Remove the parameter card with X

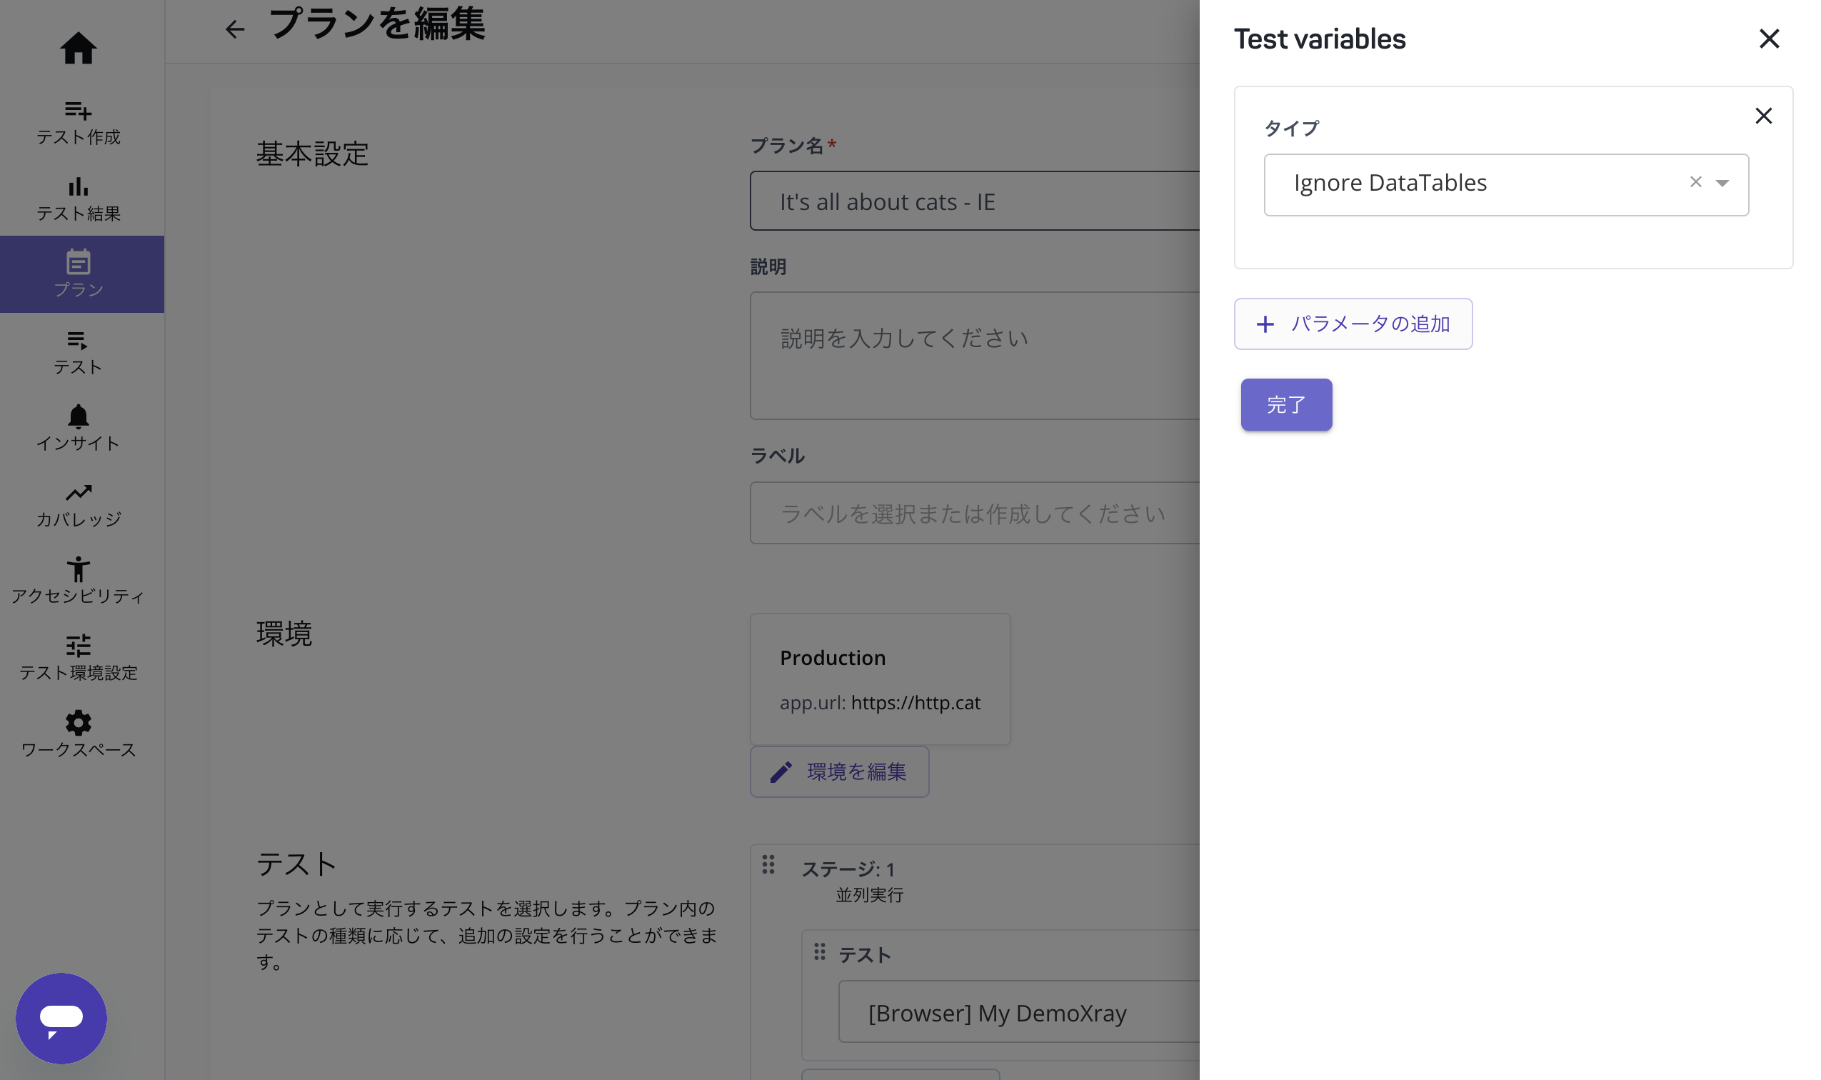pyautogui.click(x=1762, y=116)
